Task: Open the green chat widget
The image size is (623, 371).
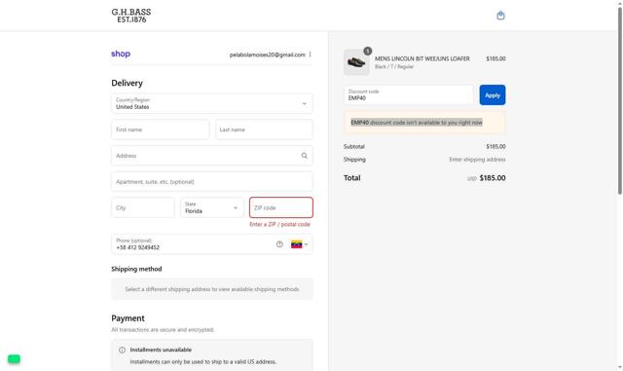Action: tap(14, 359)
